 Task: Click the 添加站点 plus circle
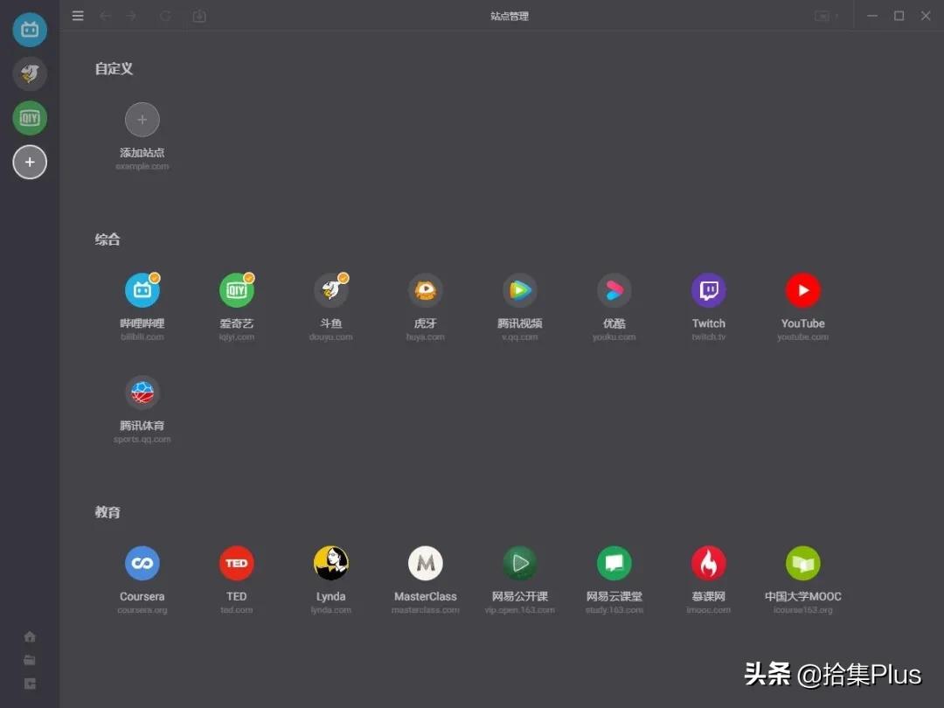[142, 120]
